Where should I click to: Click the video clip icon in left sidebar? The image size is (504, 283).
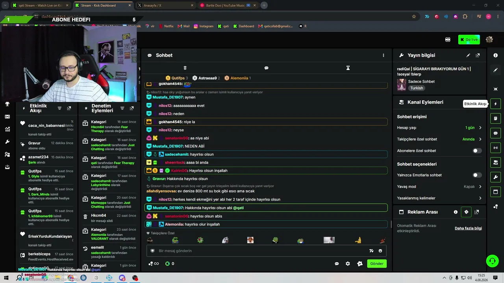point(7,117)
